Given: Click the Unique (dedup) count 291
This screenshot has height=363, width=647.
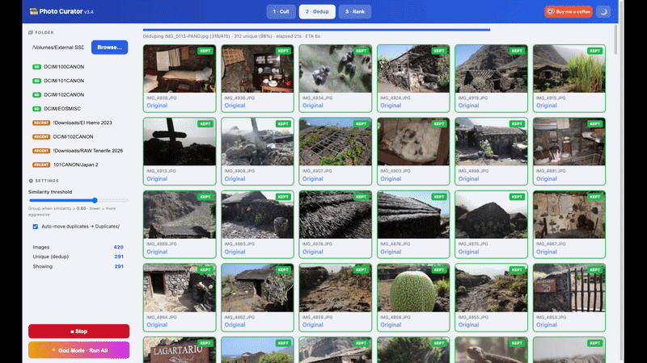Looking at the screenshot, I should click(119, 257).
